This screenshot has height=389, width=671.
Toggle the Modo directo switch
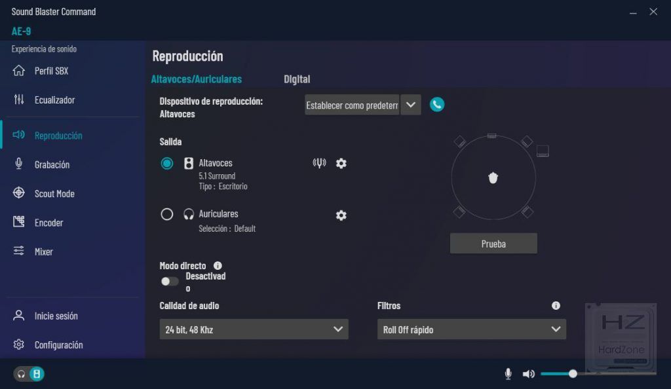click(170, 282)
